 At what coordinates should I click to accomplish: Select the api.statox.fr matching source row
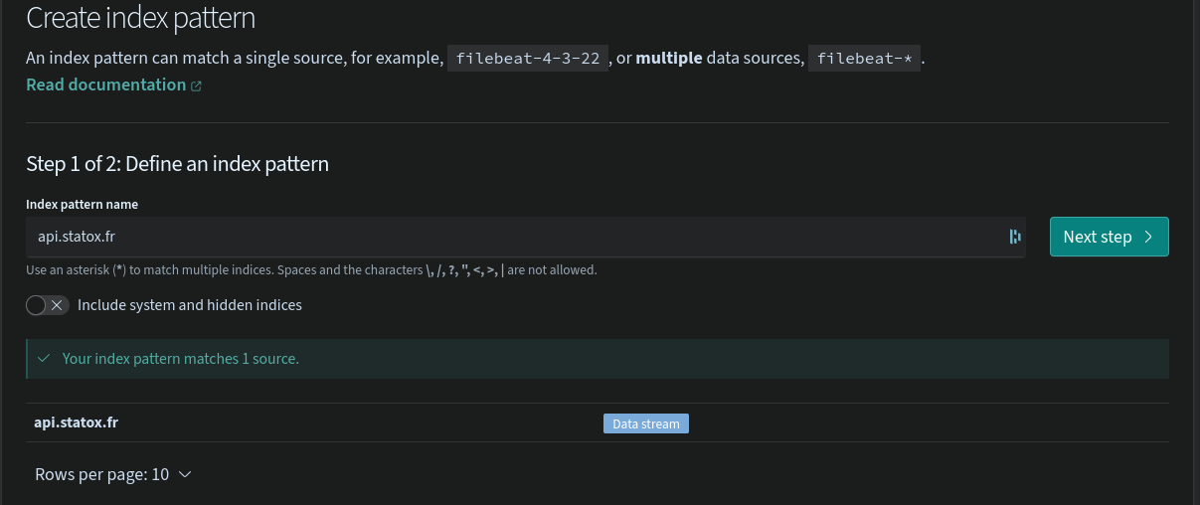coord(77,422)
